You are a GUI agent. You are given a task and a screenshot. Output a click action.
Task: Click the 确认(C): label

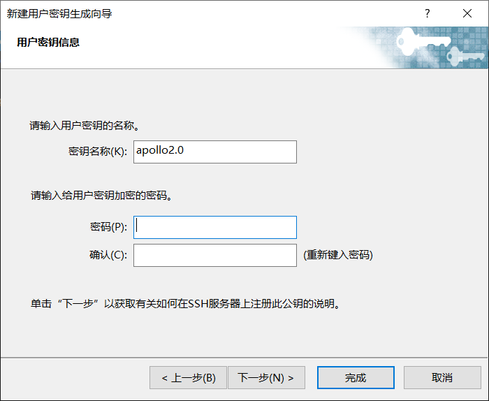tap(108, 255)
